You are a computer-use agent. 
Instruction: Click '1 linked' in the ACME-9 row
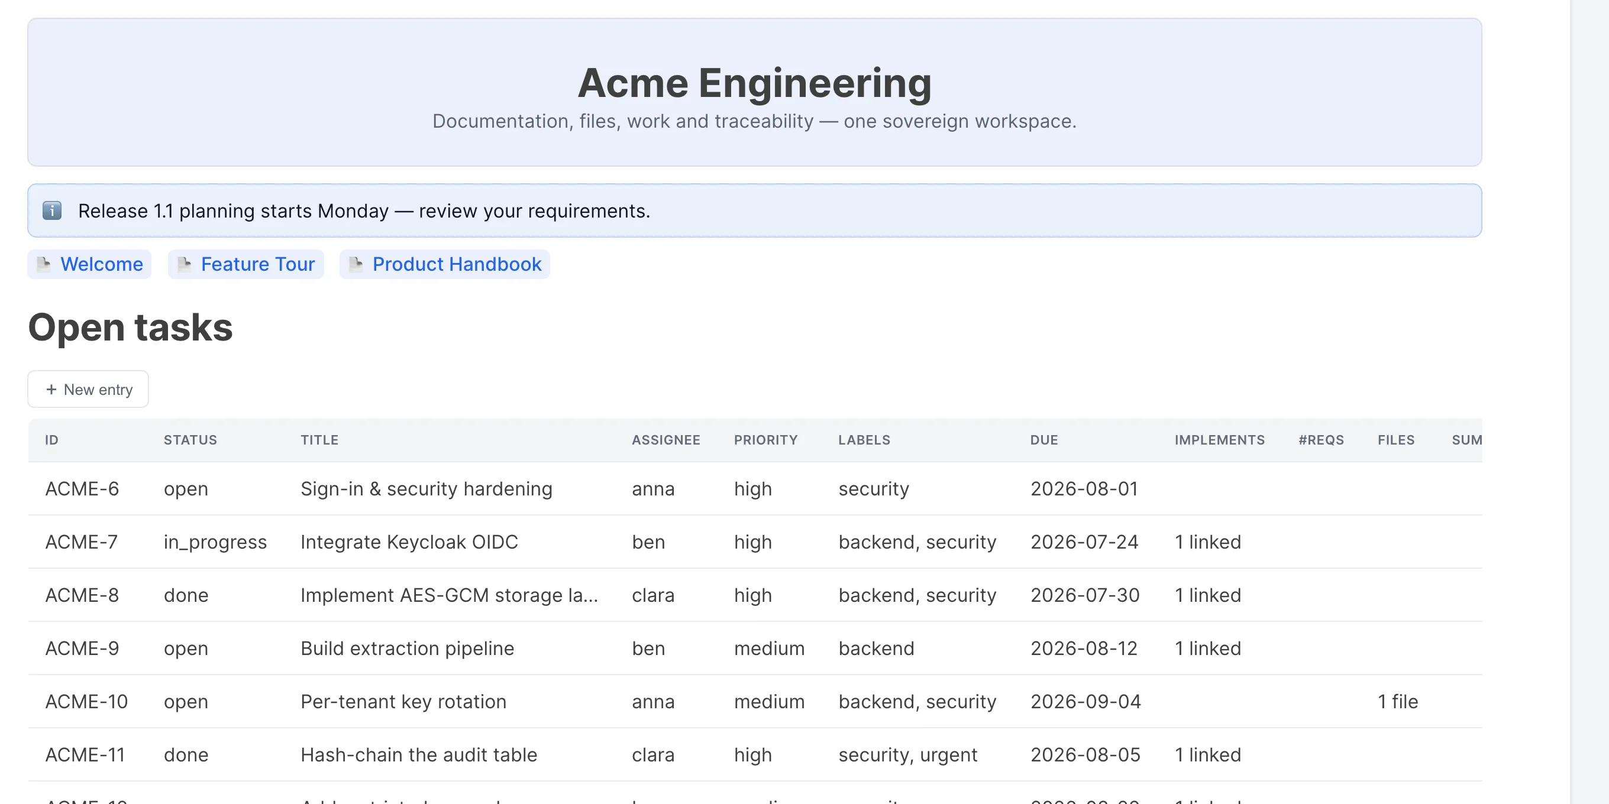1208,648
